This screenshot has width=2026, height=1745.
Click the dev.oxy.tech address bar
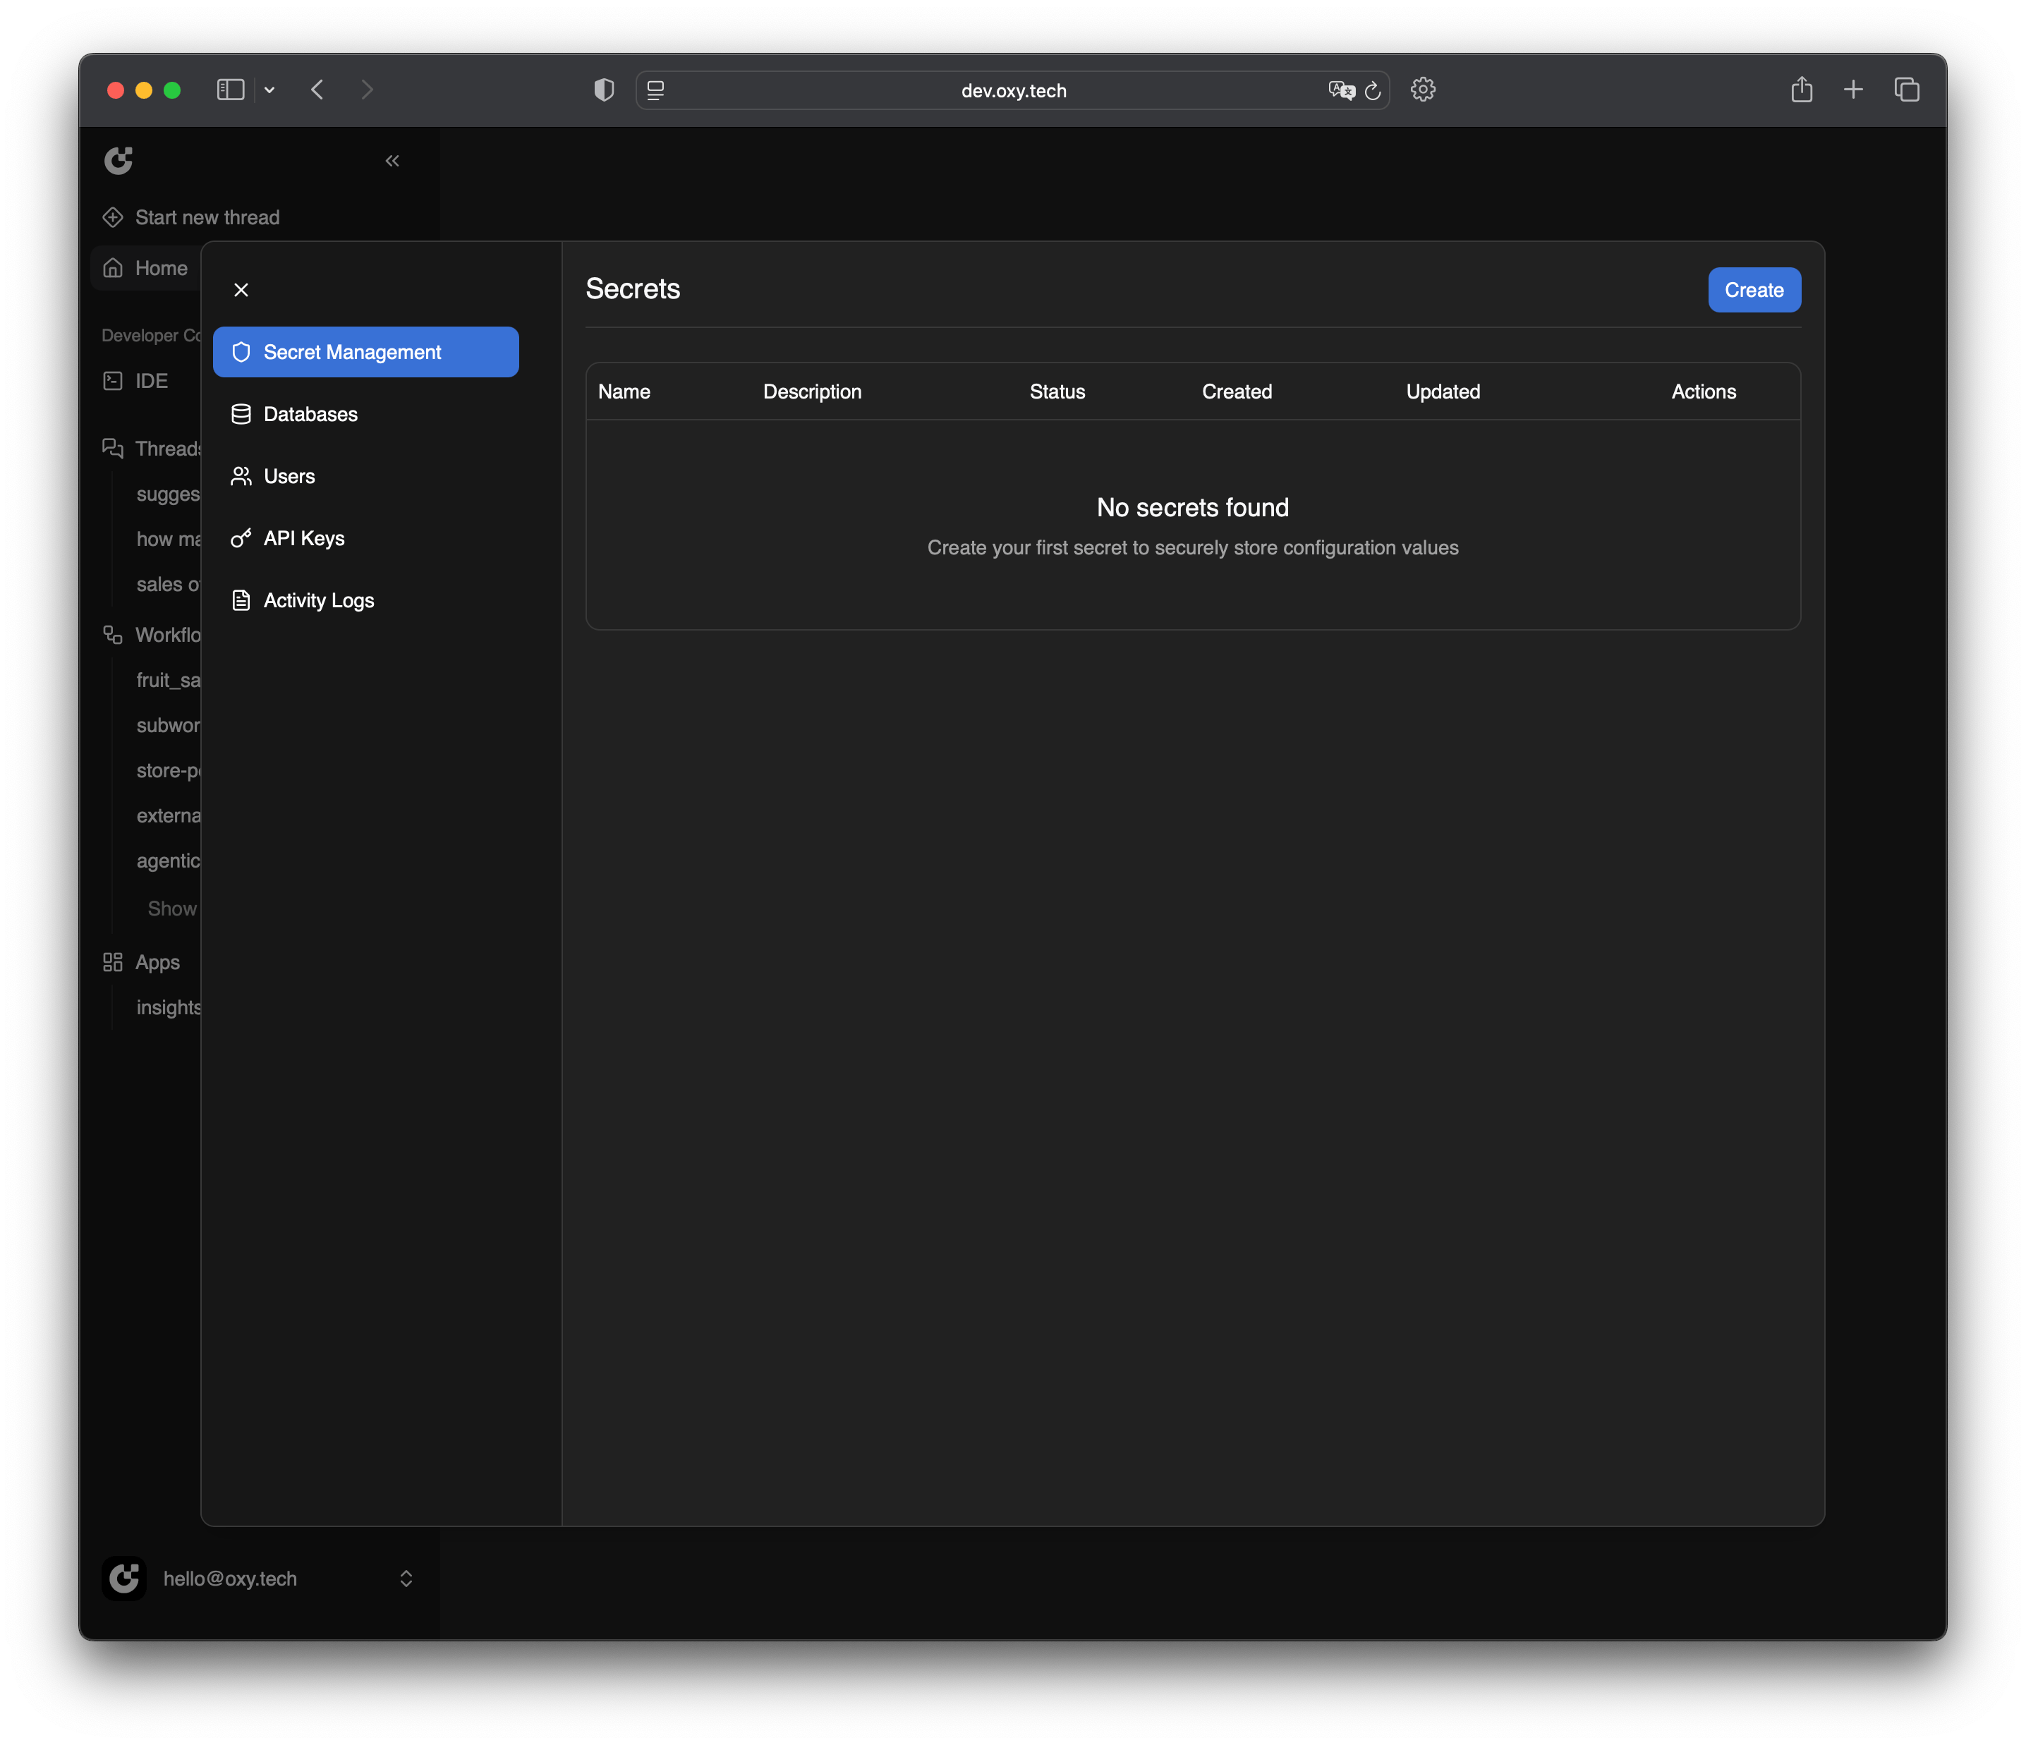pos(1013,90)
